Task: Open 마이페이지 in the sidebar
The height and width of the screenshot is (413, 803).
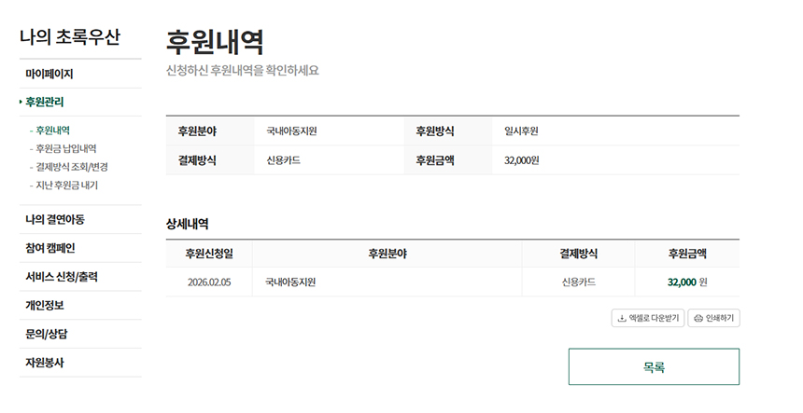Action: tap(49, 74)
